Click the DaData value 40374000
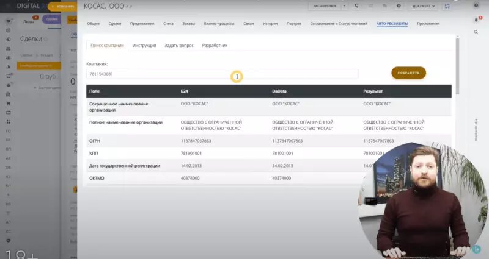 (x=281, y=178)
